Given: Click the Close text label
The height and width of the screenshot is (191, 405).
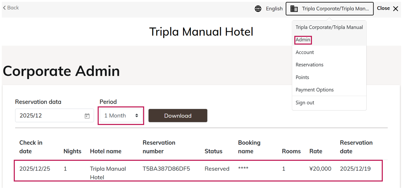Looking at the screenshot, I should 383,8.
